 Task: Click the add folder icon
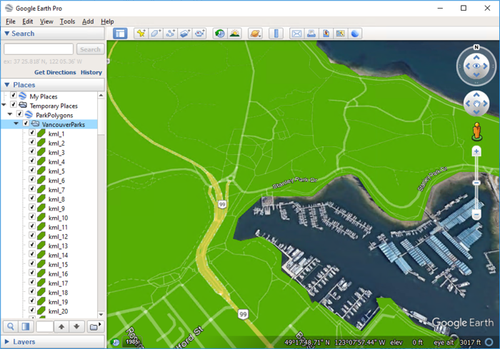click(95, 326)
